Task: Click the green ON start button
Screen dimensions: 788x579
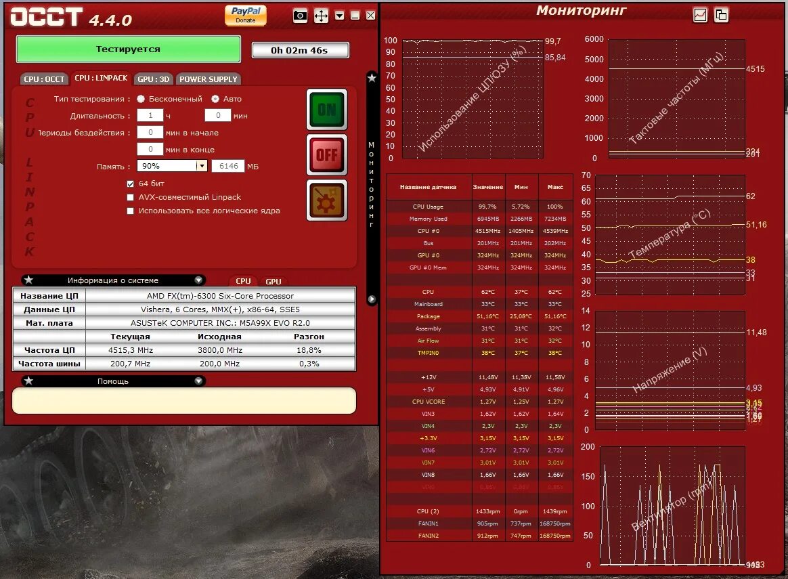Action: click(327, 110)
